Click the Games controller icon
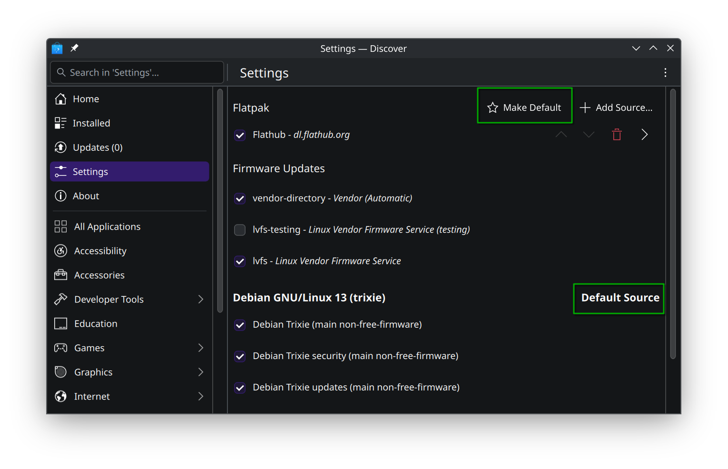The width and height of the screenshot is (728, 469). click(x=60, y=348)
